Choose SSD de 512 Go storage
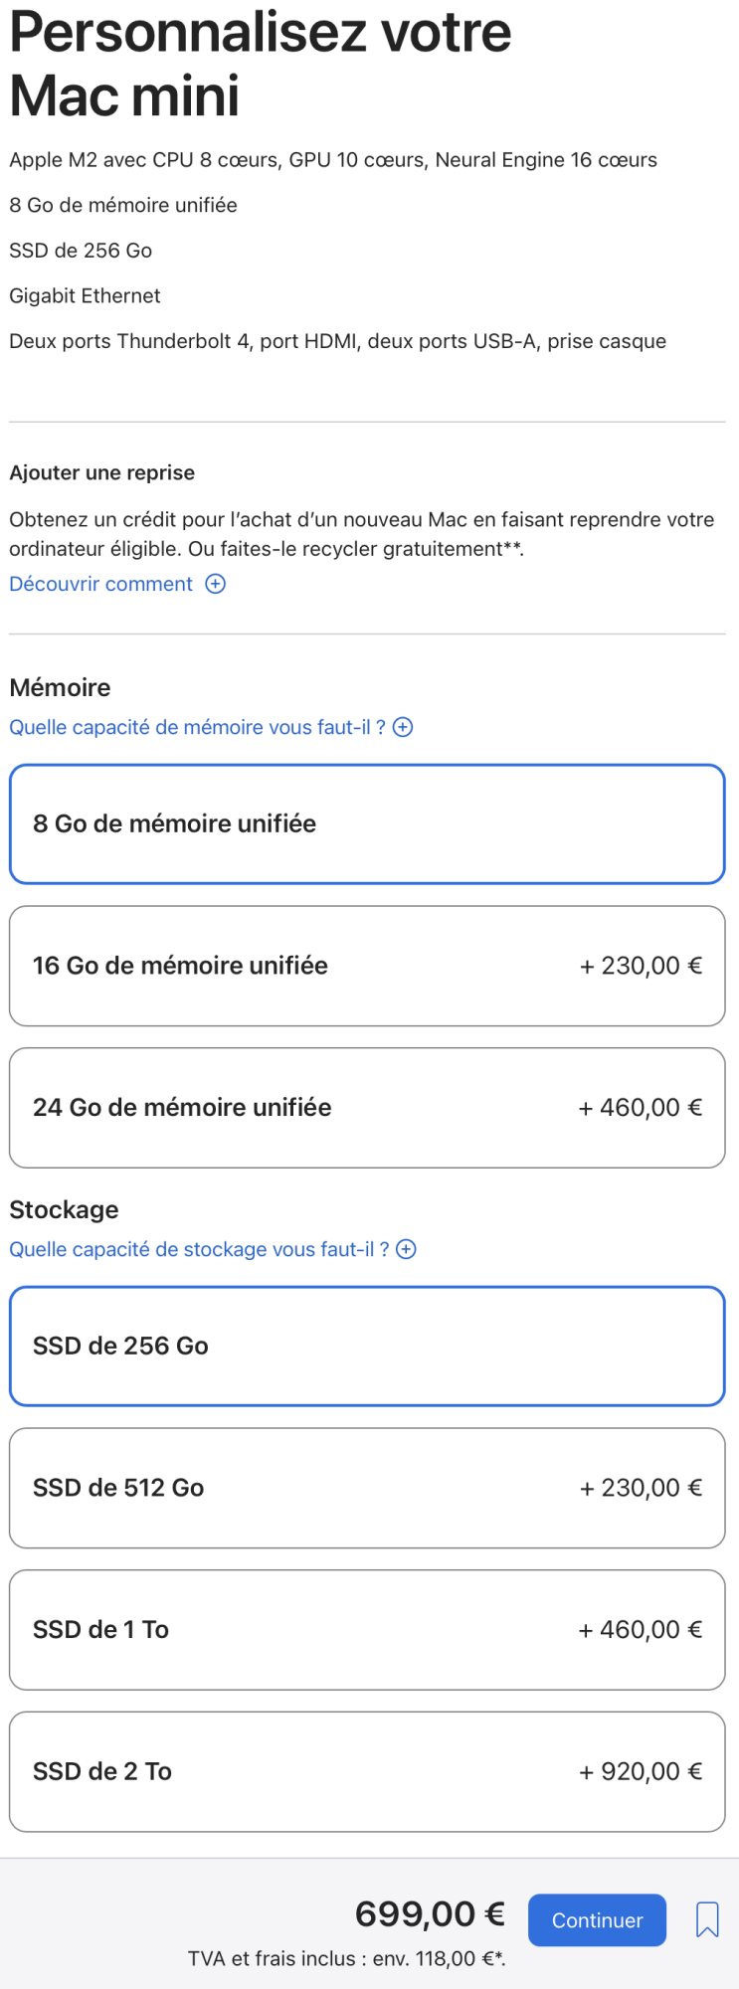Image resolution: width=739 pixels, height=1989 pixels. click(x=367, y=1488)
